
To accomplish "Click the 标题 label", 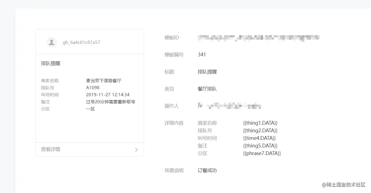I will [x=169, y=72].
